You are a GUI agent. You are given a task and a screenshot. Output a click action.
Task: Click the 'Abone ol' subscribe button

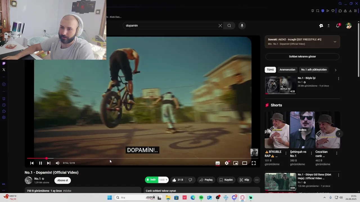coord(63,180)
